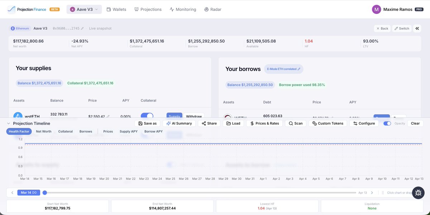Click the Ethereum network chip
Image resolution: width=430 pixels, height=215 pixels.
pos(20,28)
